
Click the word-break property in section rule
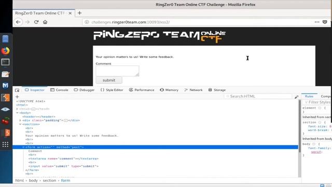point(319,130)
